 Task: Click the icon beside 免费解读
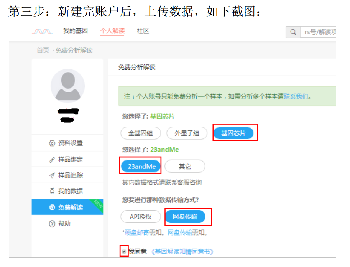click(52, 207)
